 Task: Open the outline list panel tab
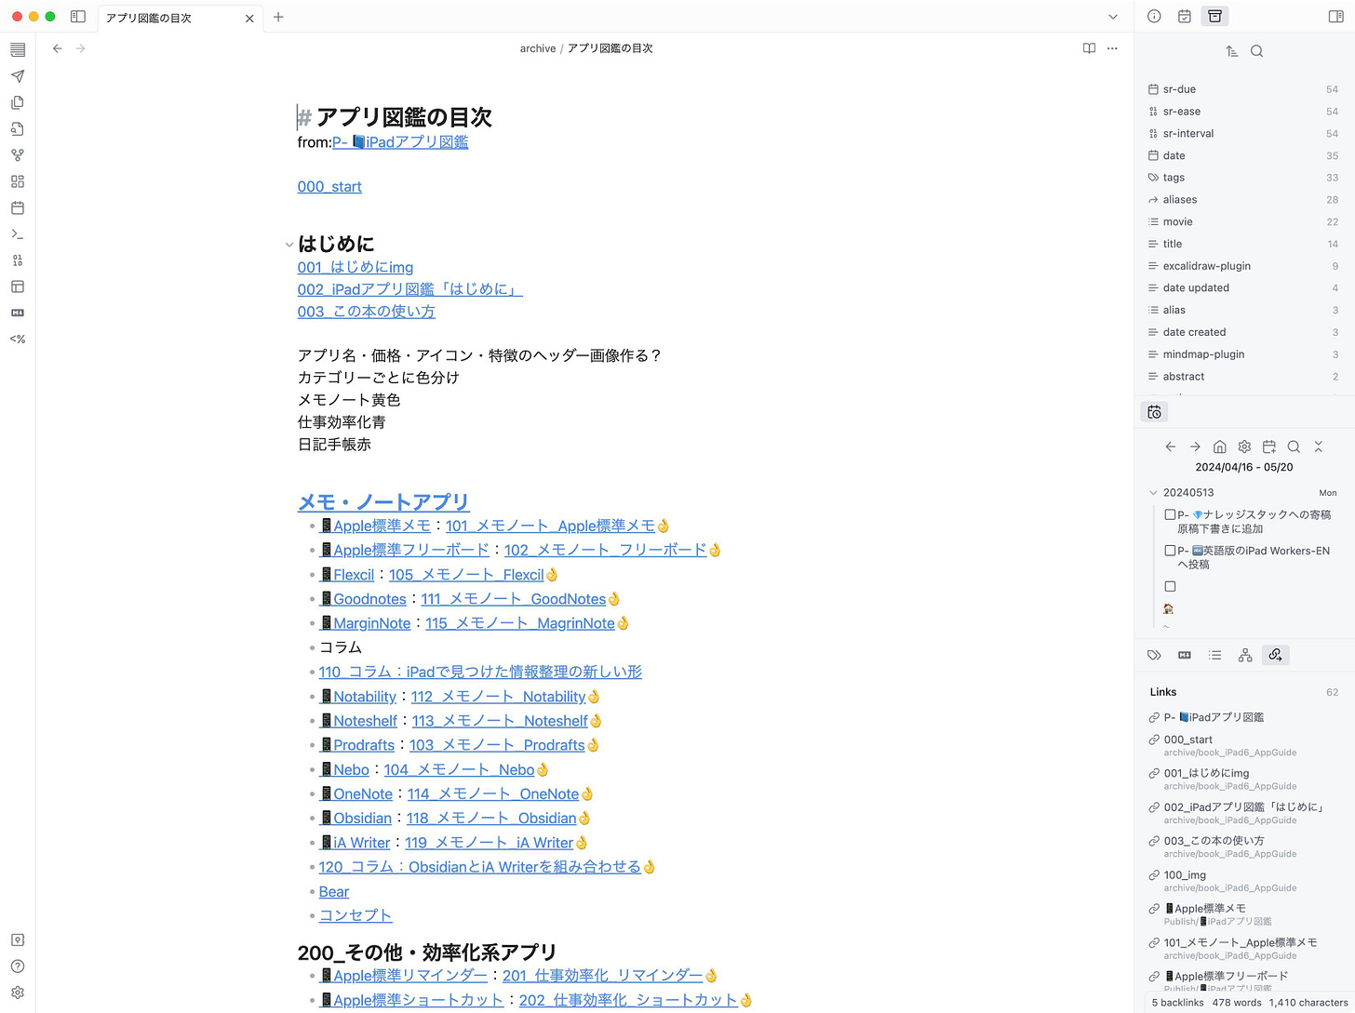[1215, 655]
